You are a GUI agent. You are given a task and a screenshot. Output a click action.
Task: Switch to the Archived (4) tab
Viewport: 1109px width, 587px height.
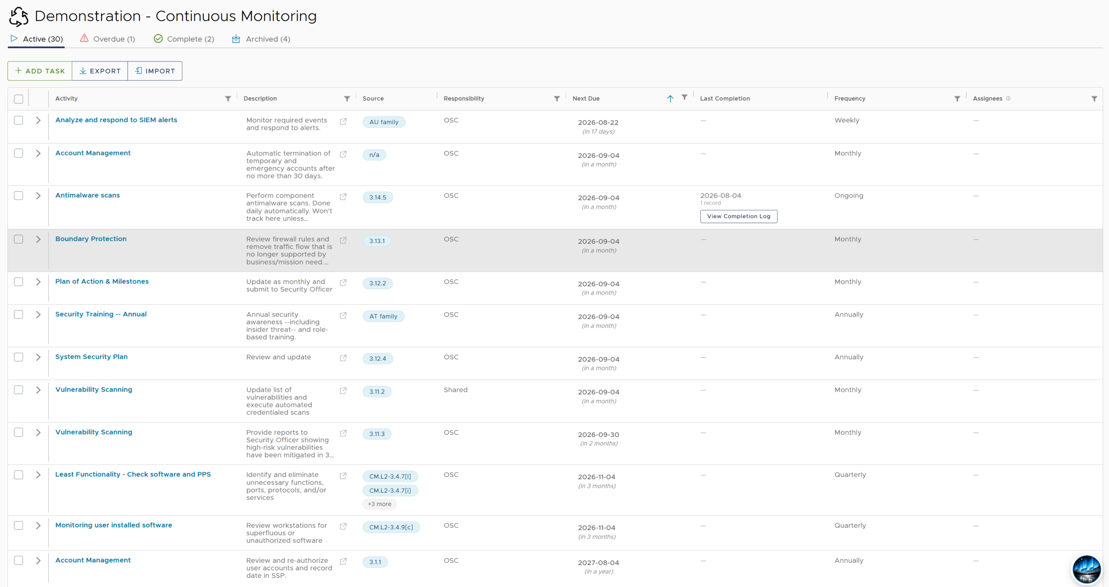pyautogui.click(x=261, y=39)
